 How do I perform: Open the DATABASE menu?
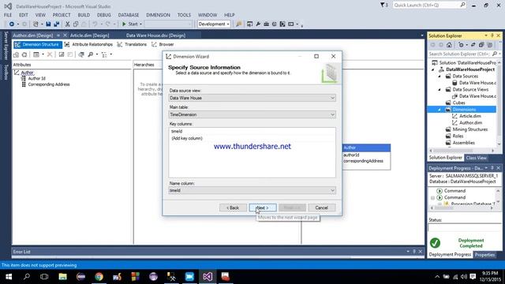tap(128, 15)
